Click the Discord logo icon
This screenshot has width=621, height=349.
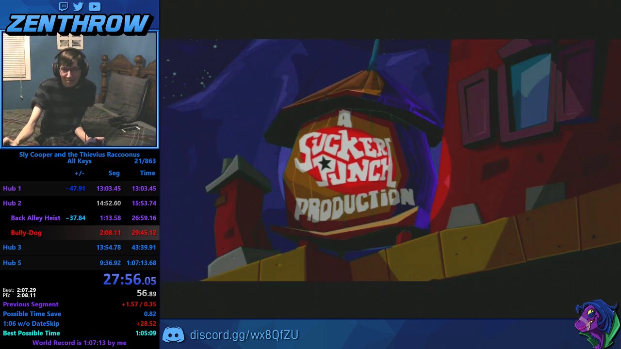point(173,335)
